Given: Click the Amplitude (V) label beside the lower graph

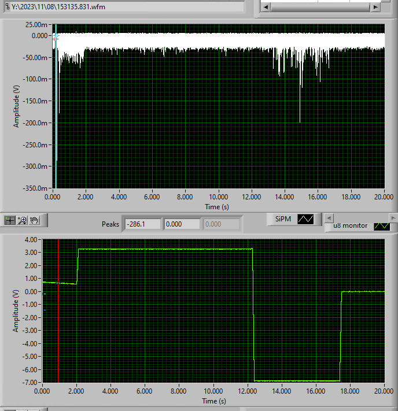Looking at the screenshot, I should (16, 311).
